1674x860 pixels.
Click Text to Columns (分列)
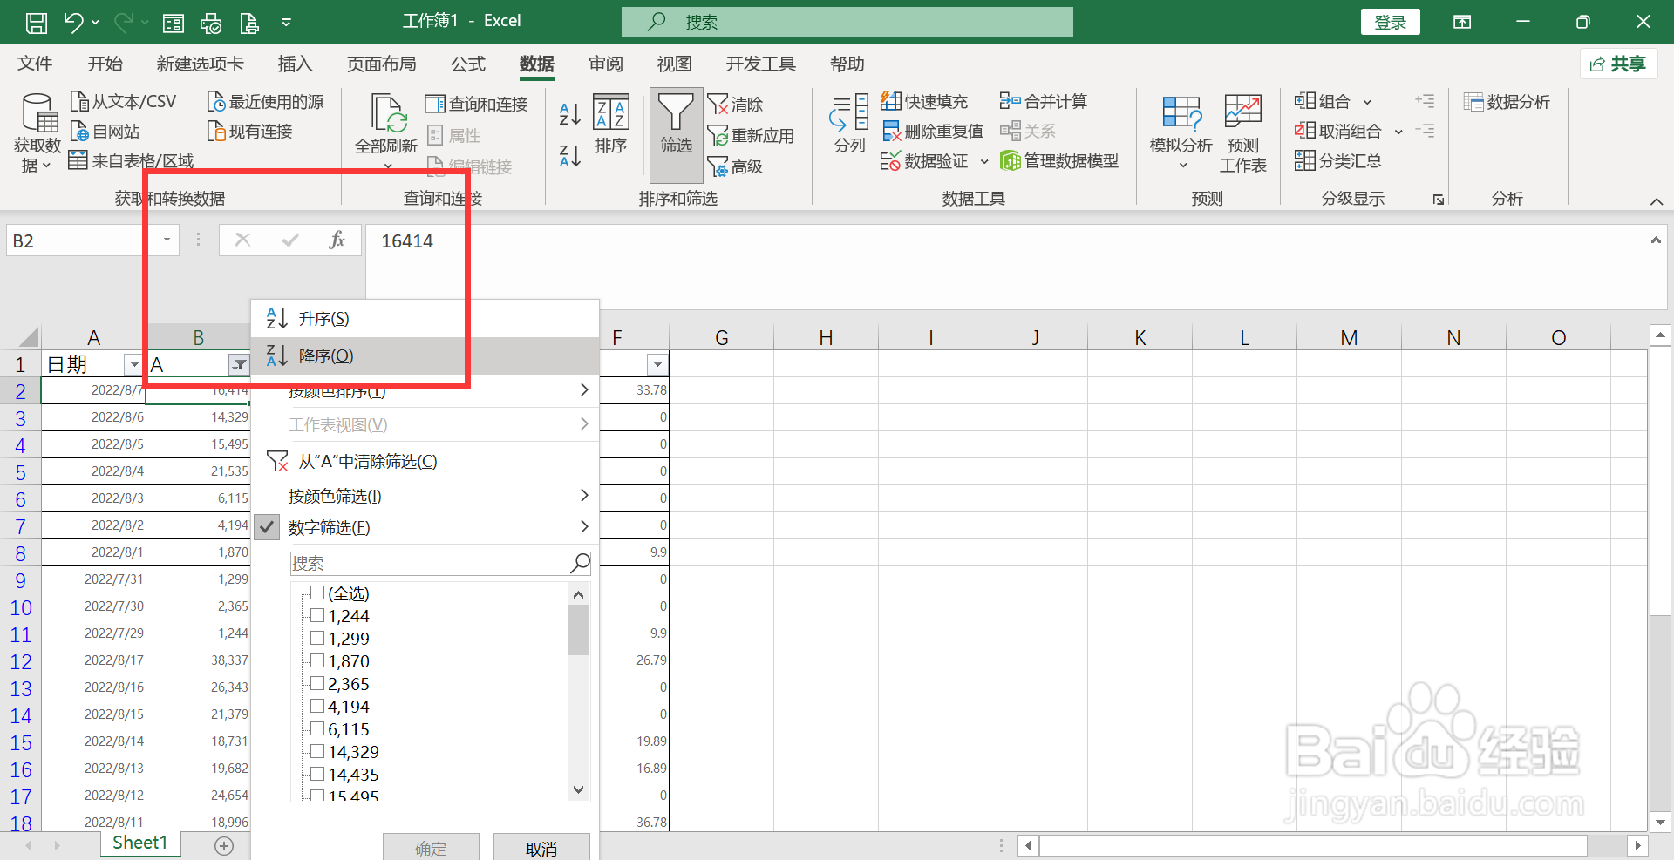pos(849,124)
